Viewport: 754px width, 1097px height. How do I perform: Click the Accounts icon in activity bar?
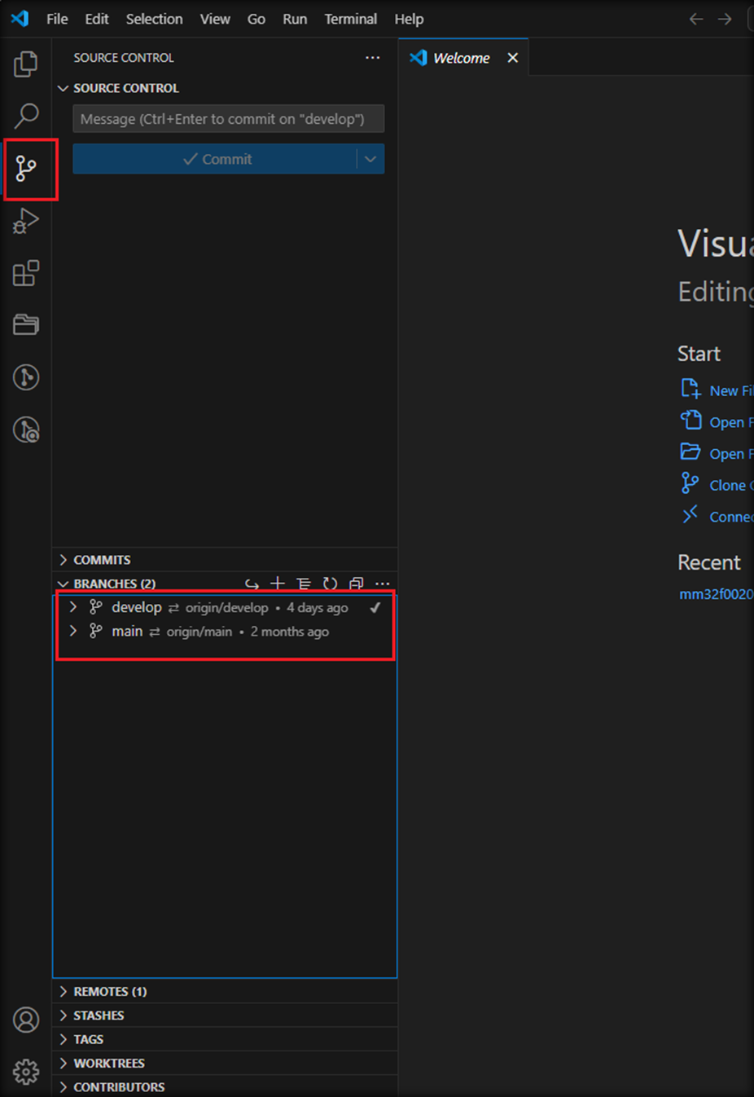tap(26, 1020)
